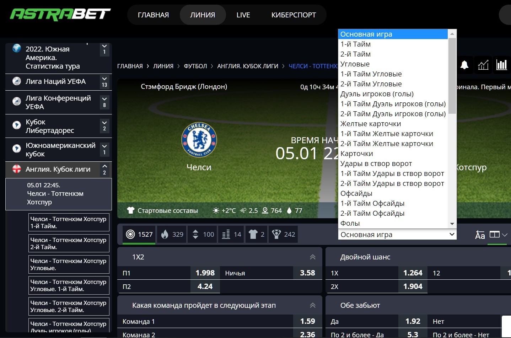
Task: Choose 1-й Тайм in the dropdown list
Action: pos(393,44)
